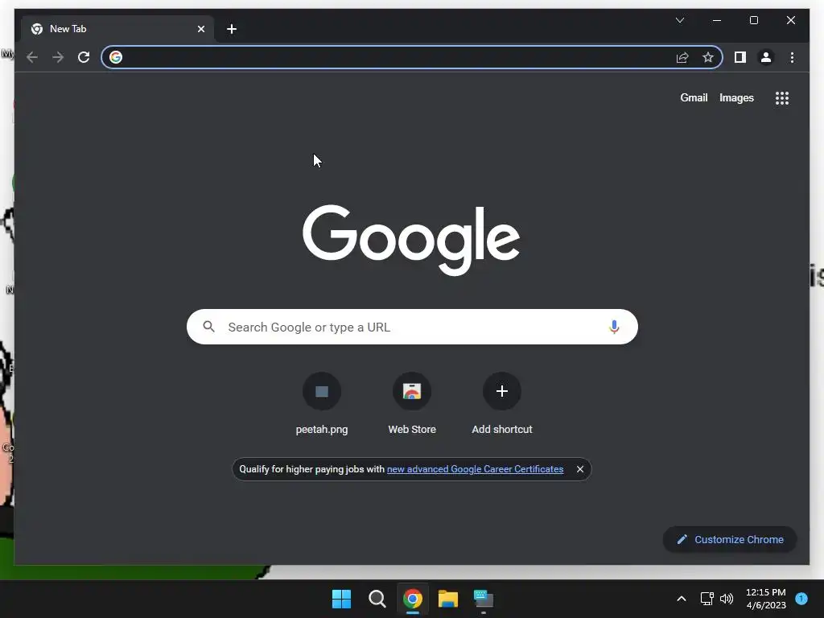Click the Customize Chrome button
Screen dimensions: 824x618
pyautogui.click(x=730, y=540)
